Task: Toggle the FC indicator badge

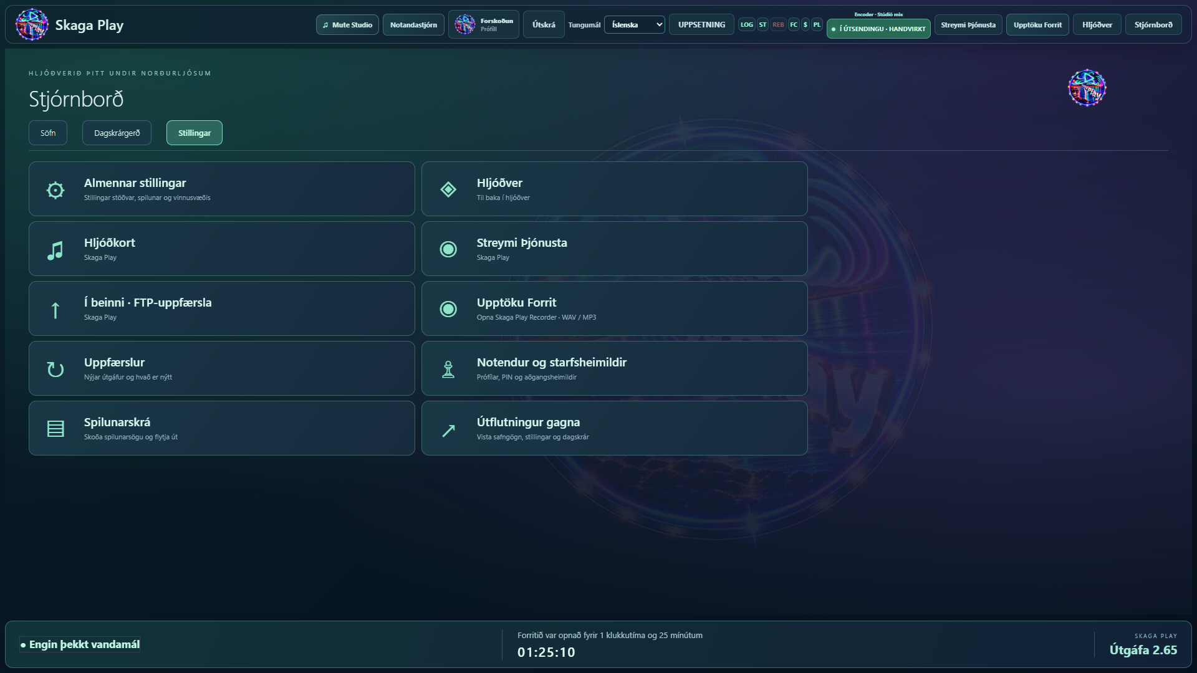Action: 794,25
